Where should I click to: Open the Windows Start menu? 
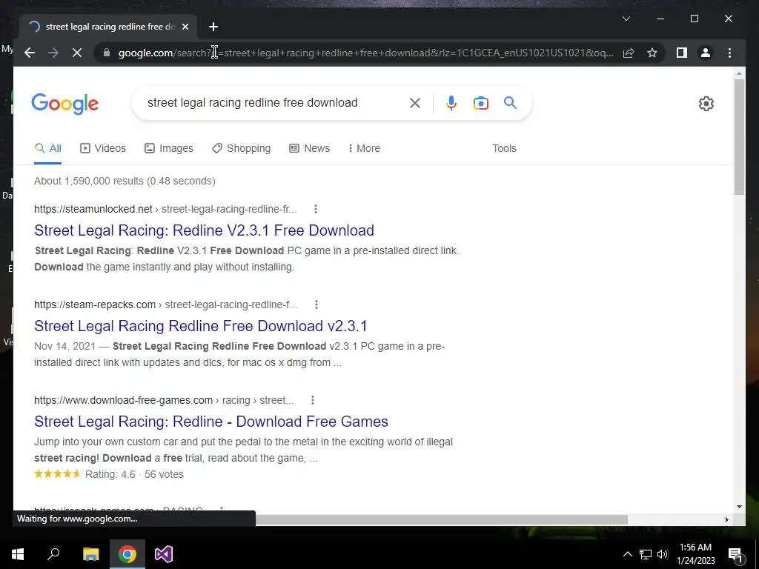click(18, 554)
